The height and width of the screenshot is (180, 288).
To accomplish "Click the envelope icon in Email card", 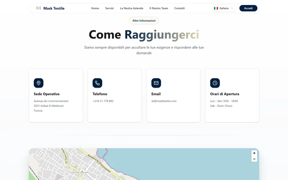I will coord(156,83).
